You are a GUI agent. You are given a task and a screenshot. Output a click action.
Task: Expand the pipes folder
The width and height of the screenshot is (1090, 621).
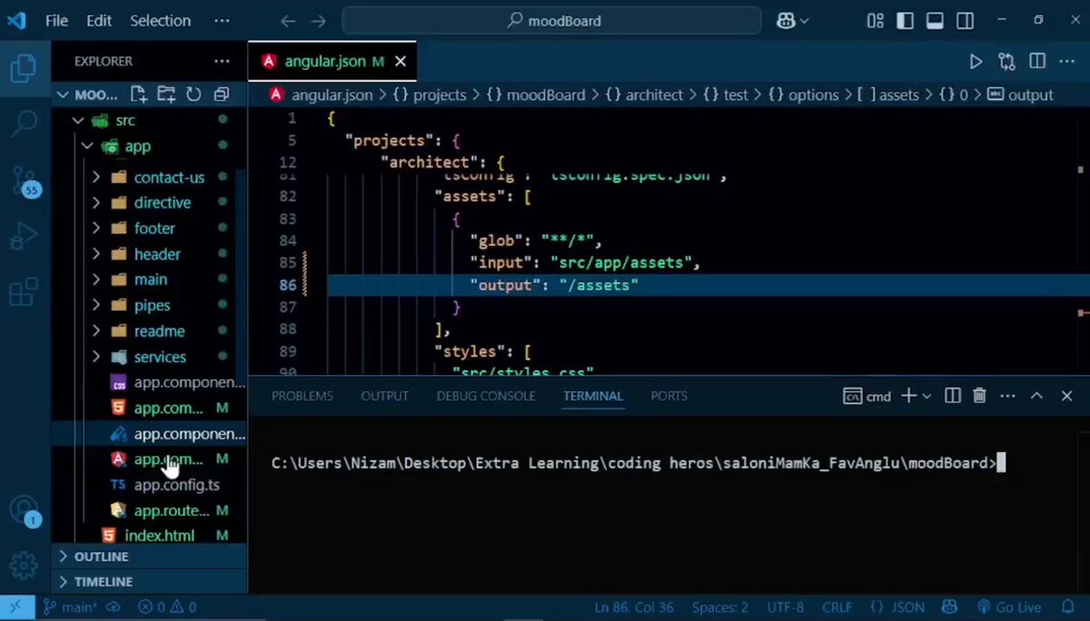point(95,305)
